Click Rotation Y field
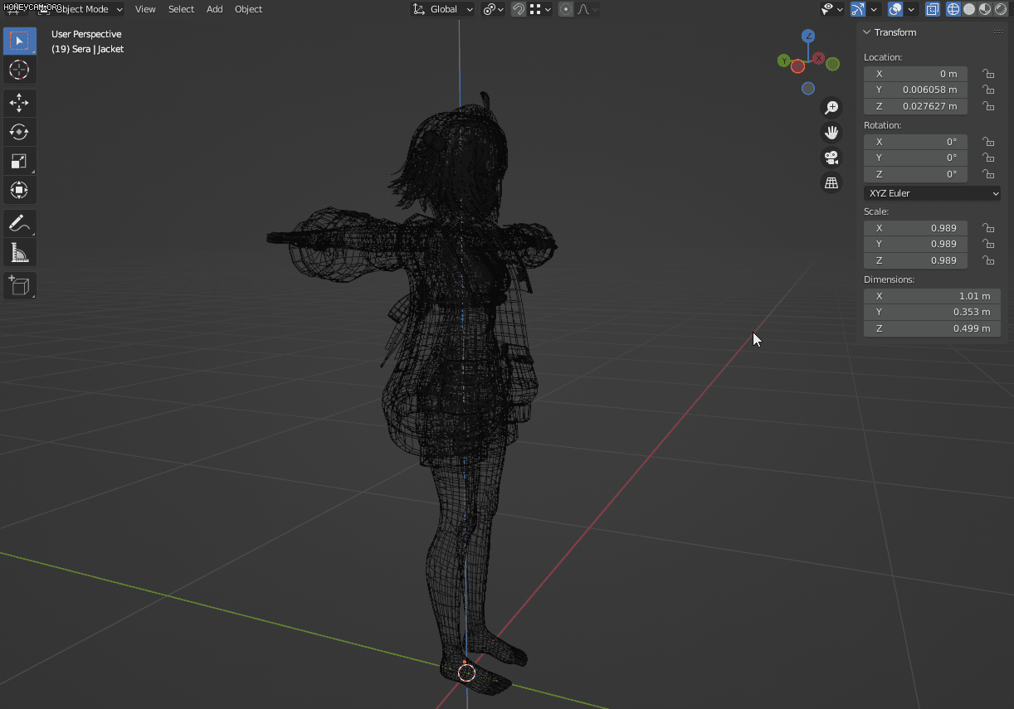 [x=915, y=158]
